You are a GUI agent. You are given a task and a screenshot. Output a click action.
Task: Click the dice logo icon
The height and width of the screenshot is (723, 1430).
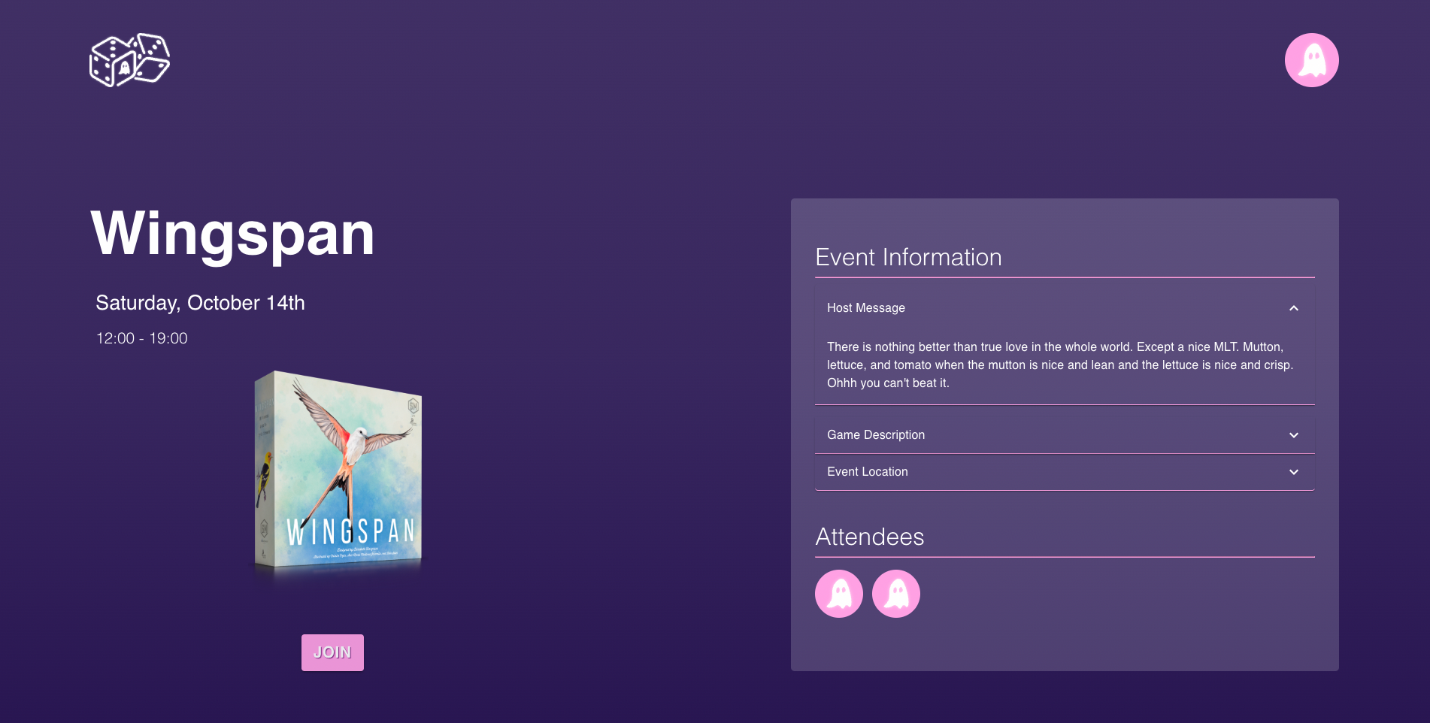click(129, 60)
